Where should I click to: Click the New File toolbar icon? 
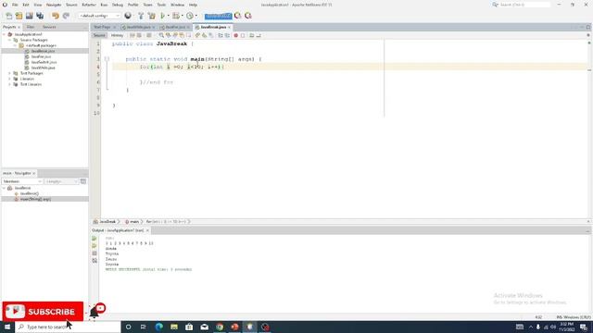click(x=8, y=16)
